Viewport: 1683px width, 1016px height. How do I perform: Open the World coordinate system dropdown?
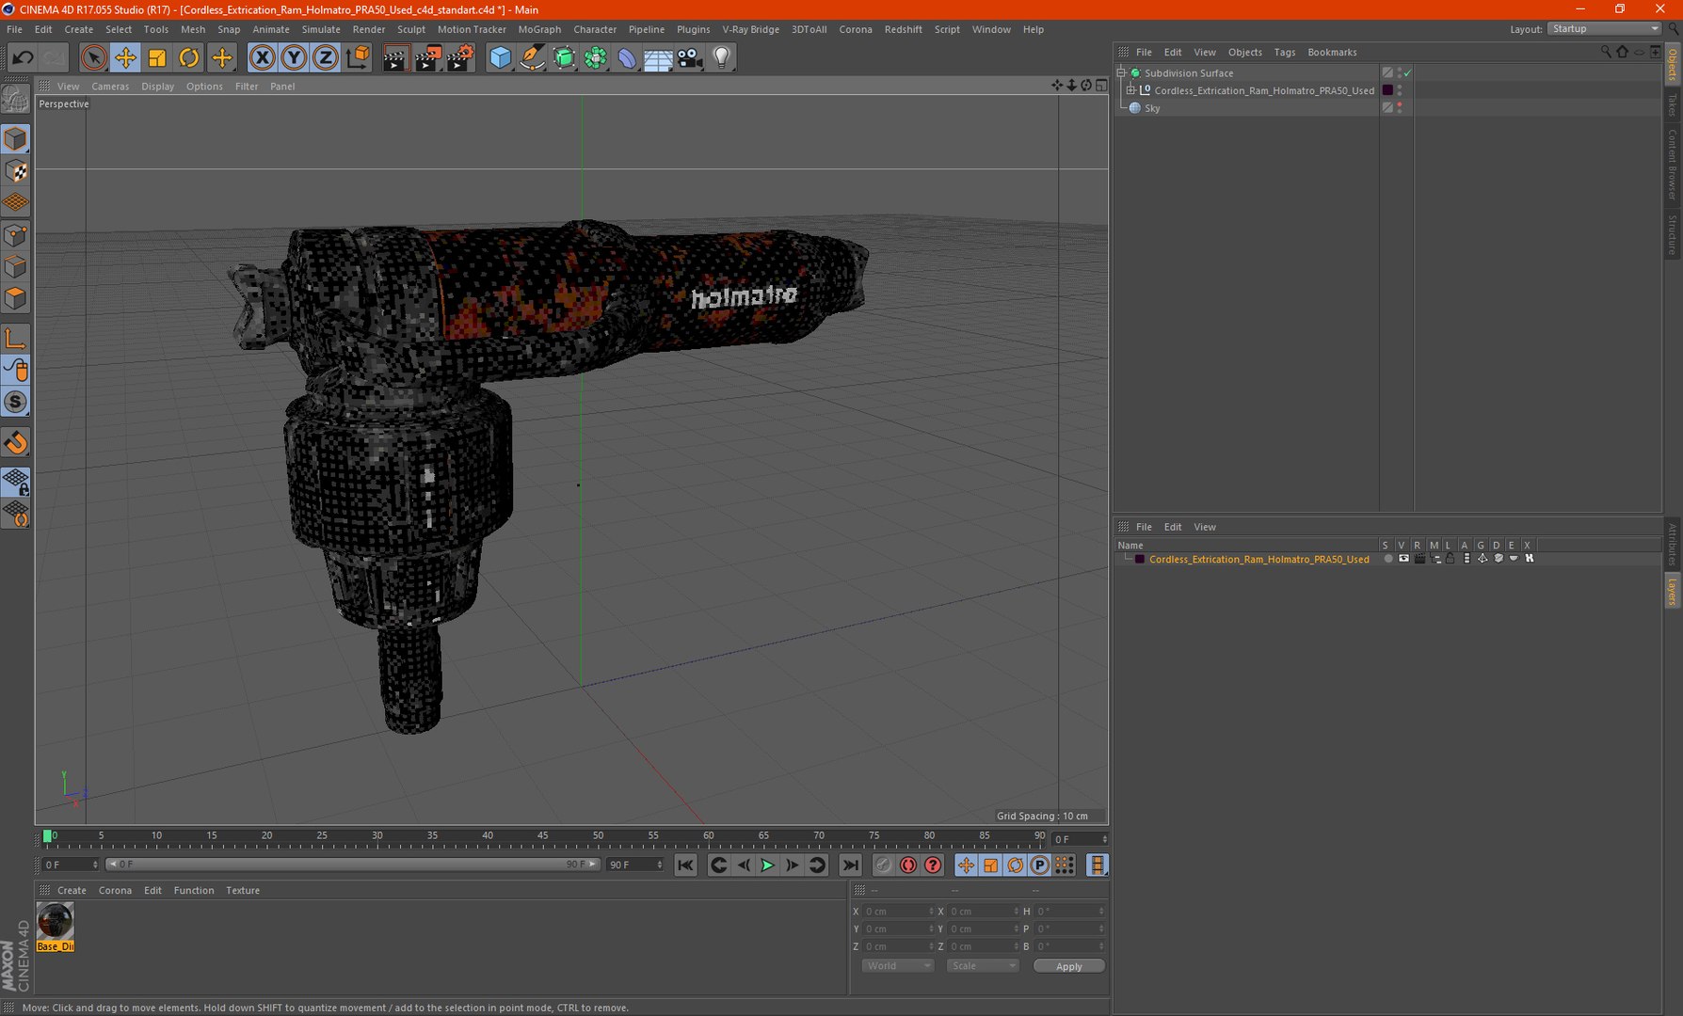pos(897,966)
